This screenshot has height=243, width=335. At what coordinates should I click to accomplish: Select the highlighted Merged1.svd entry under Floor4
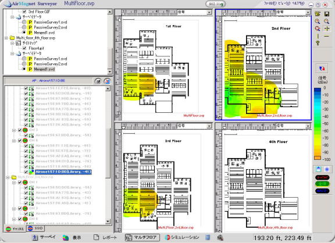44,69
